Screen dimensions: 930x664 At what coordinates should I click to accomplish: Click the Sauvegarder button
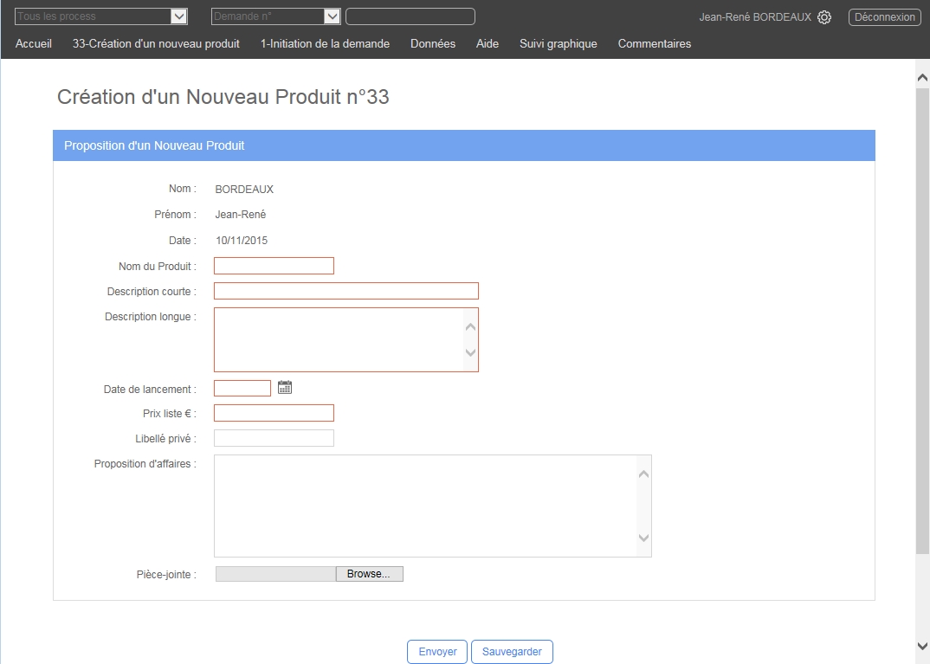[x=512, y=652]
